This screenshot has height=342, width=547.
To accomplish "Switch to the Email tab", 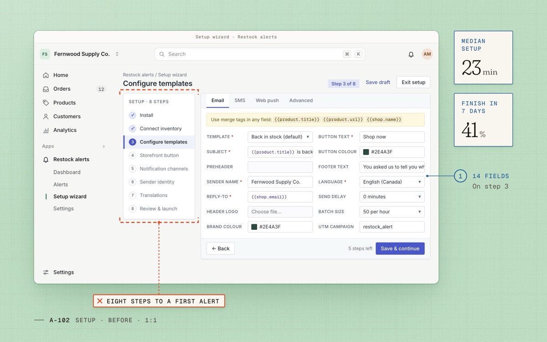I will pyautogui.click(x=218, y=100).
